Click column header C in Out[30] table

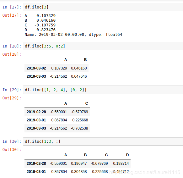click(x=106, y=155)
